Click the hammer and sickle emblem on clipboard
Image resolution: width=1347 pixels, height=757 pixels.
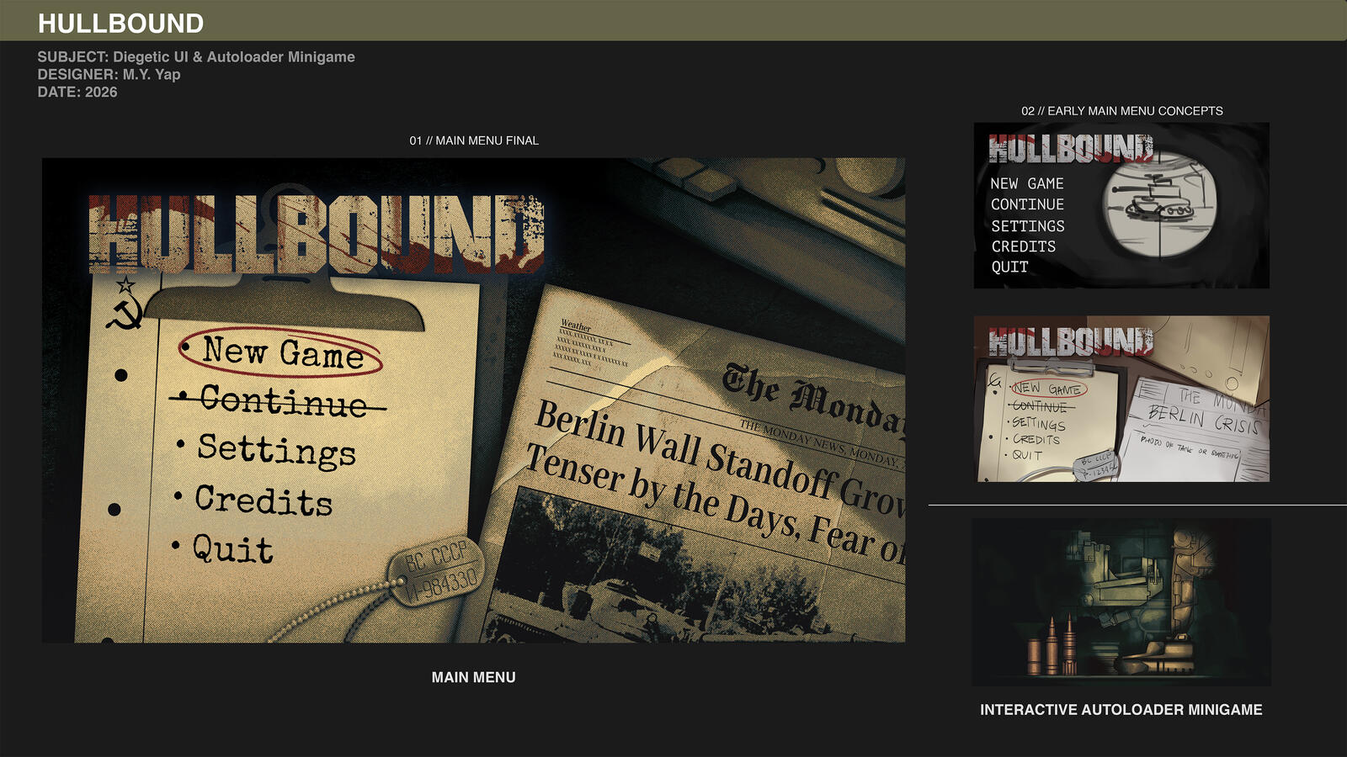[x=125, y=304]
